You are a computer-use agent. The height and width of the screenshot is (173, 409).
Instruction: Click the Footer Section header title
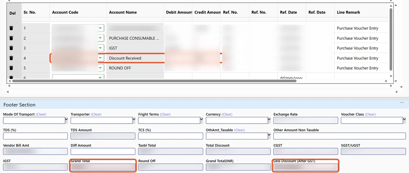(x=20, y=105)
